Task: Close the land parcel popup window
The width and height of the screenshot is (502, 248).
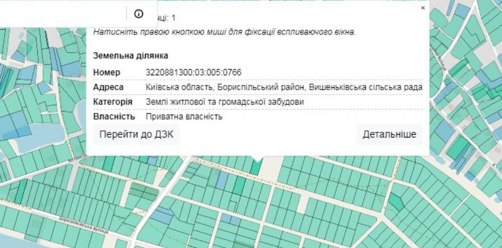Action: click(423, 8)
